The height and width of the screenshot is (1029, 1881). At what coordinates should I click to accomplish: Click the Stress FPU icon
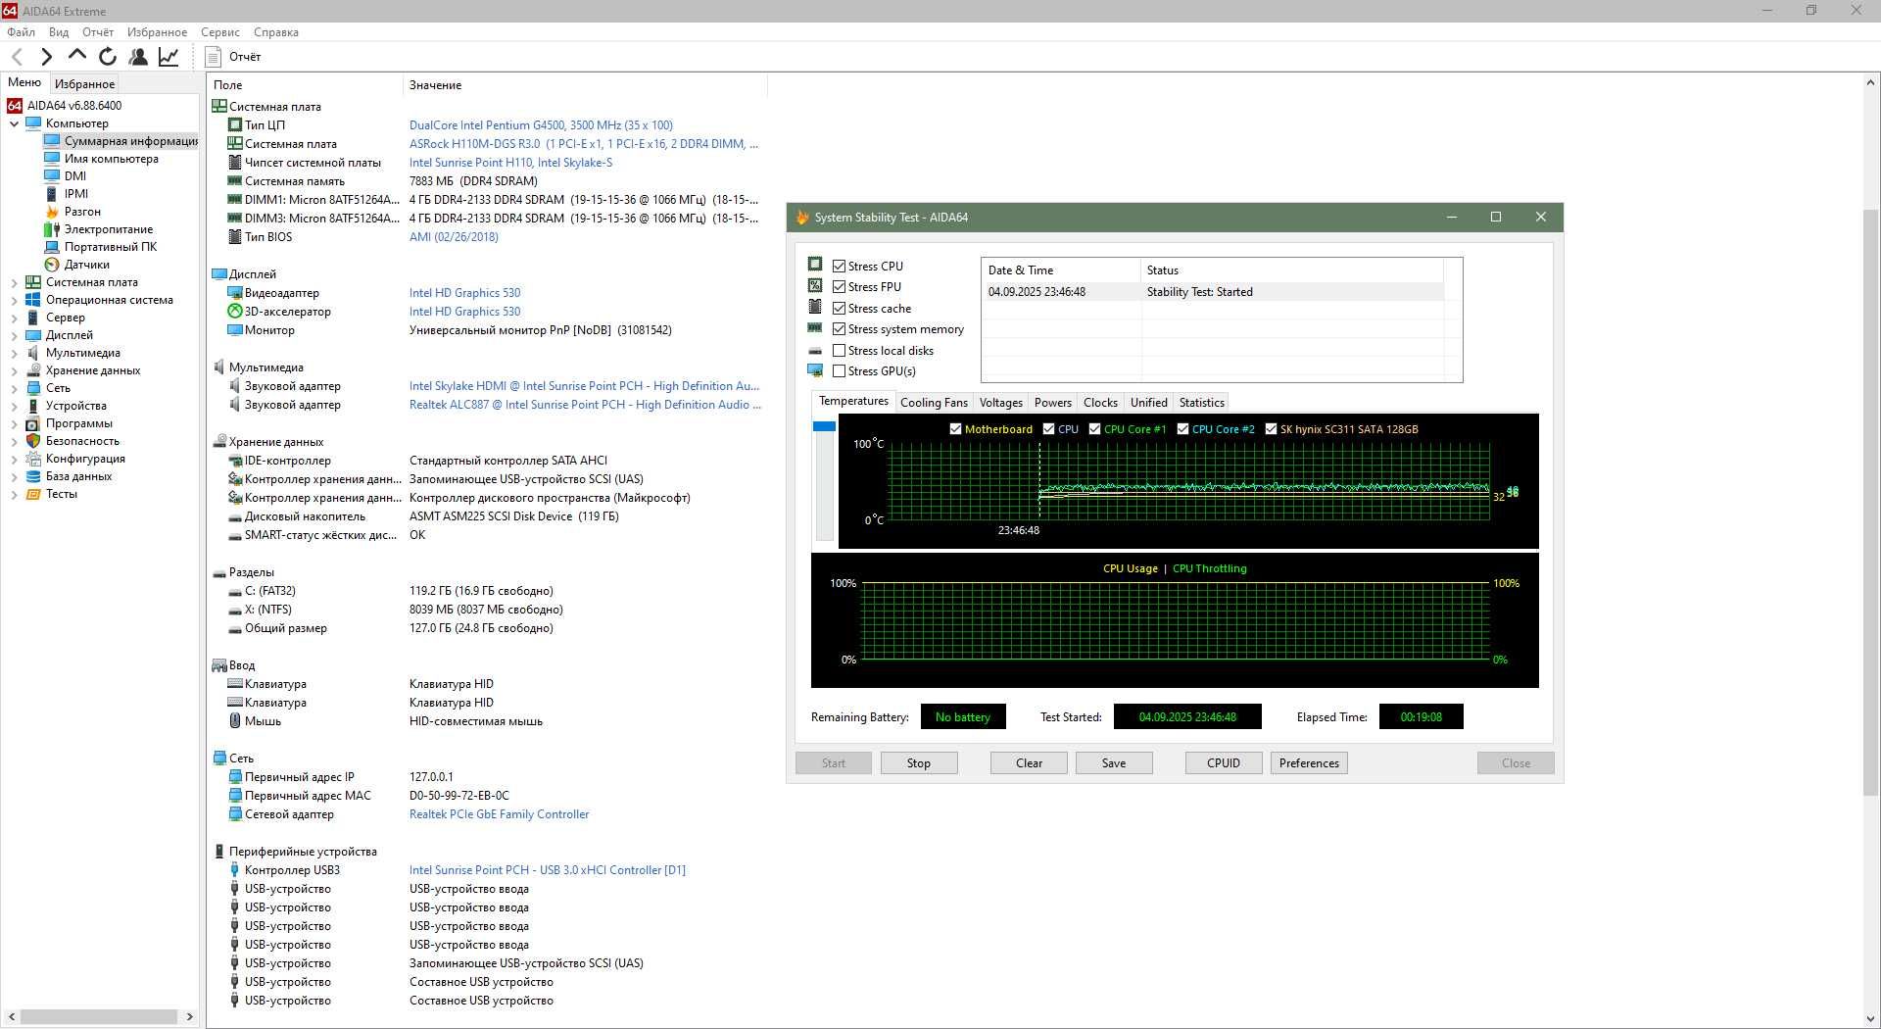point(815,286)
